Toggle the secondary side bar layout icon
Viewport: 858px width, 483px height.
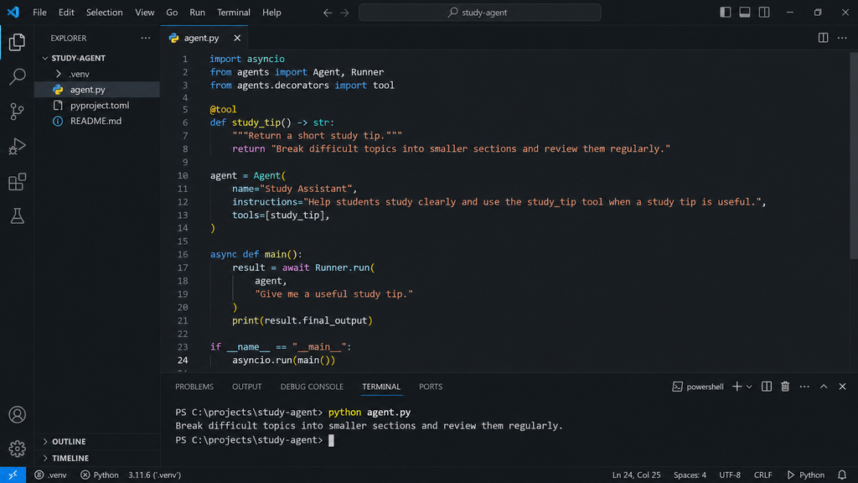764,12
